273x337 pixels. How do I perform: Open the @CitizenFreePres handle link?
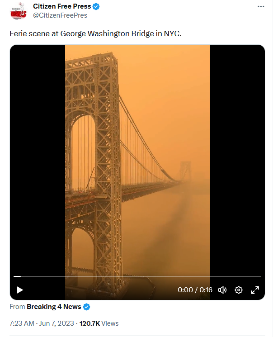point(60,15)
